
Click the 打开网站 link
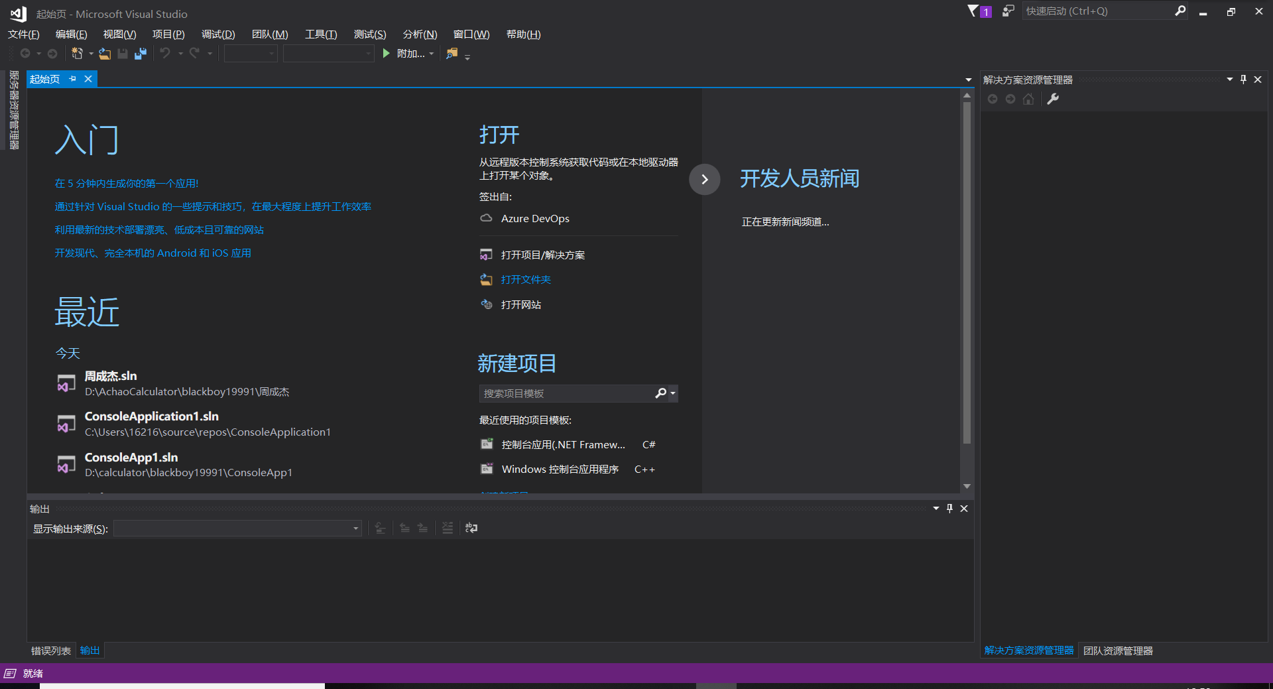(521, 305)
